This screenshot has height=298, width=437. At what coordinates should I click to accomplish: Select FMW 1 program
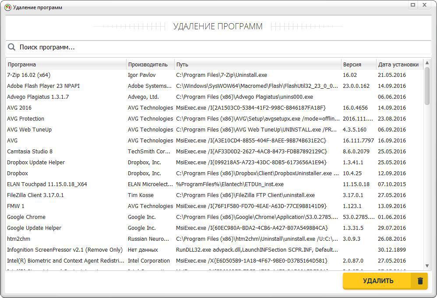click(x=214, y=206)
